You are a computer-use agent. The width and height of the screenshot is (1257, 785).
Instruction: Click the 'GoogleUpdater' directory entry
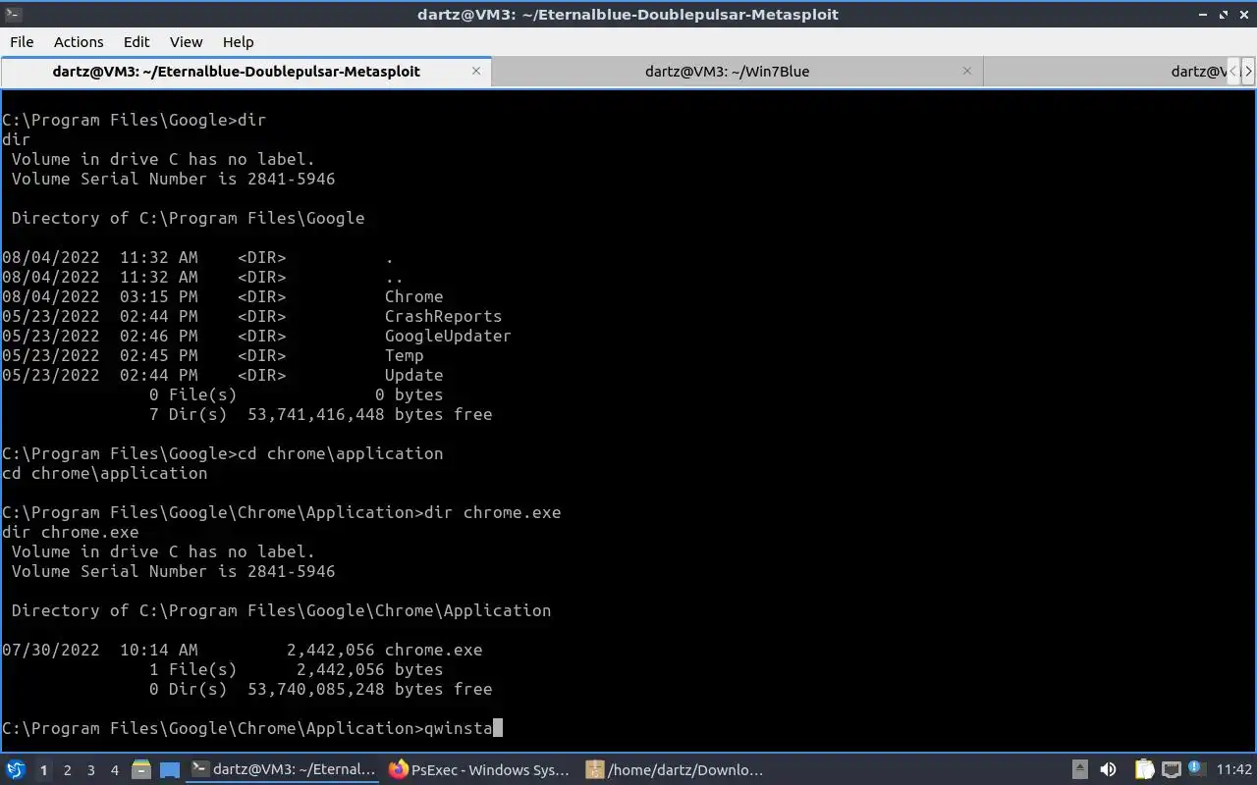[448, 336]
